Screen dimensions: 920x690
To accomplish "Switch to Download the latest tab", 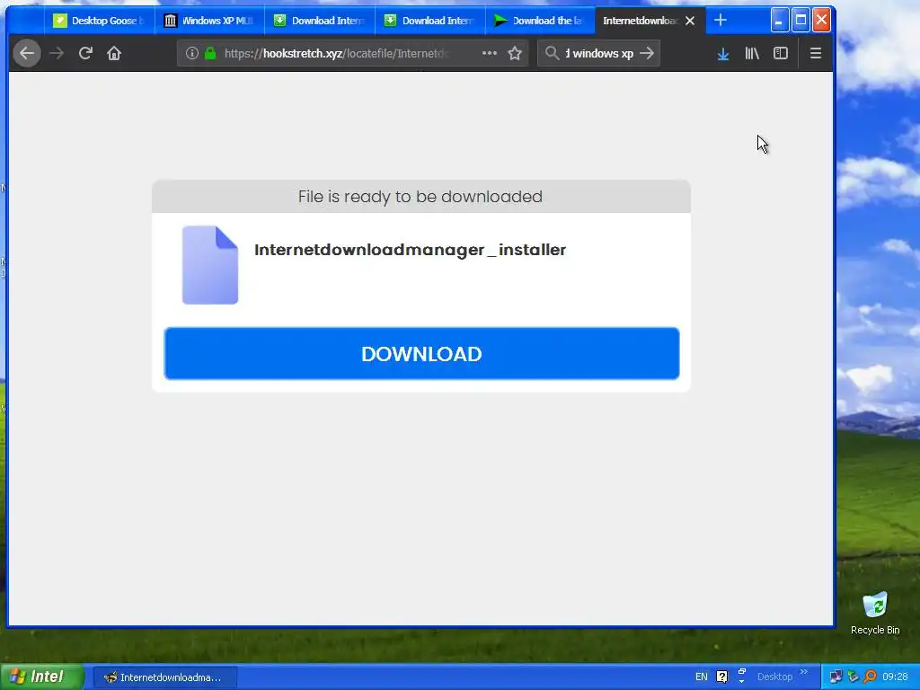I will tap(540, 21).
